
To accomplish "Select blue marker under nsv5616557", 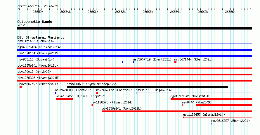I will [x=212, y=124].
